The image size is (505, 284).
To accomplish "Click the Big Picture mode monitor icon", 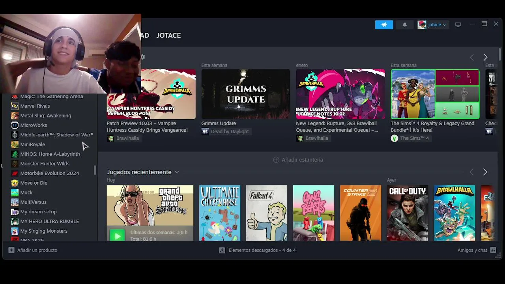I will (x=458, y=24).
